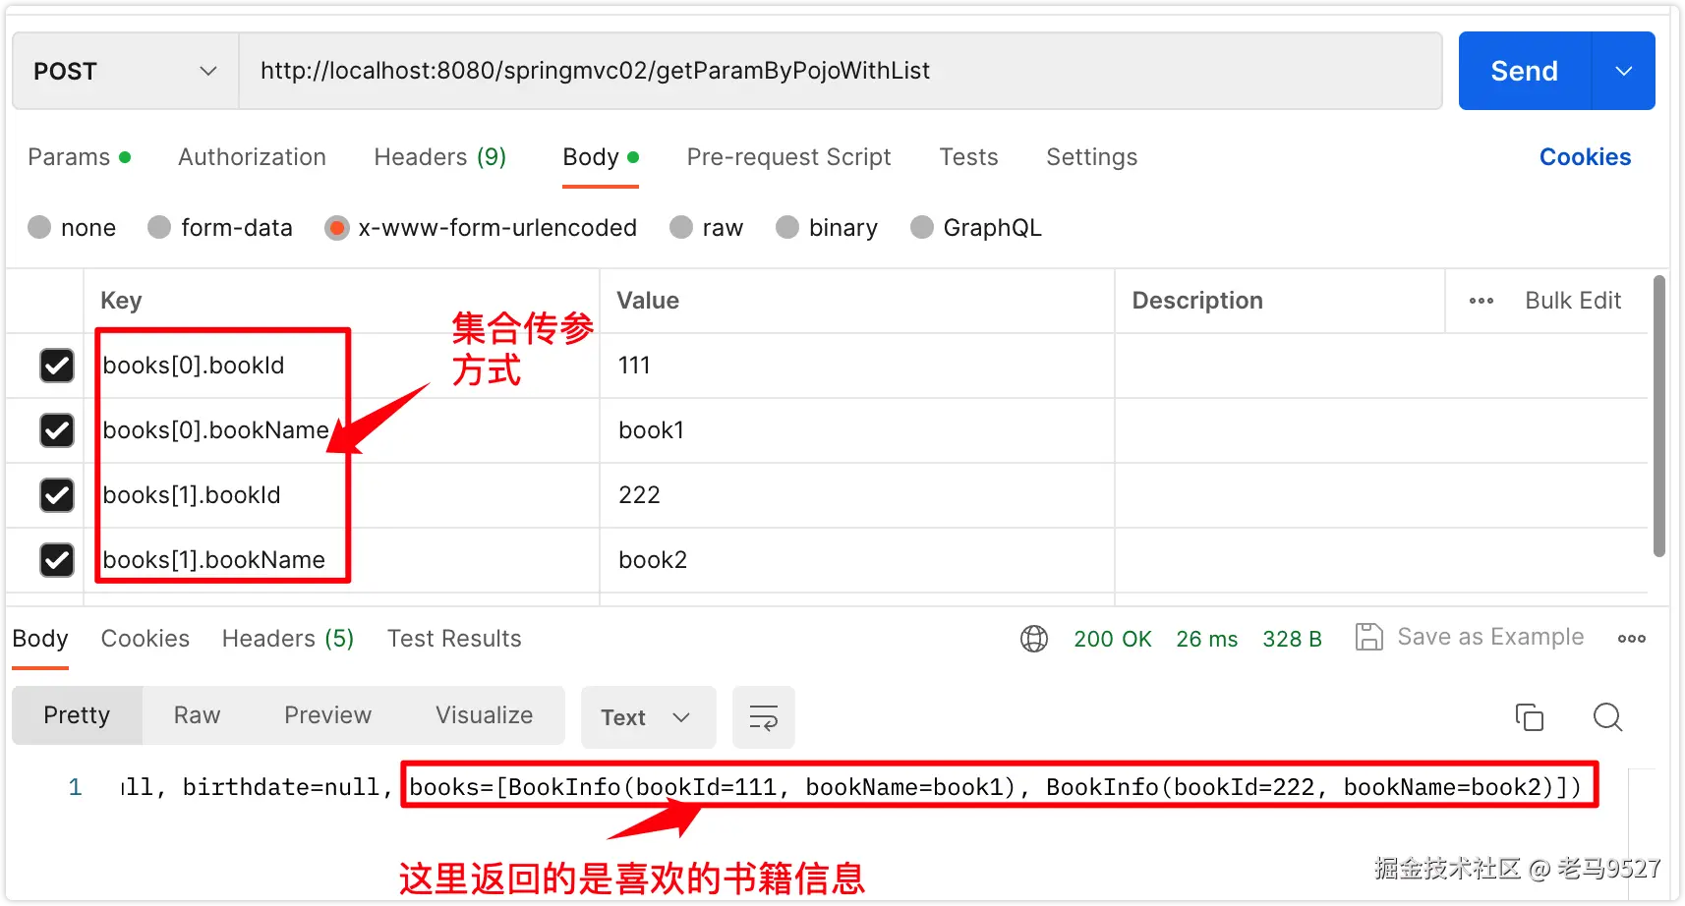This screenshot has height=906, width=1685.
Task: Click the value cell book1
Action: 856,430
